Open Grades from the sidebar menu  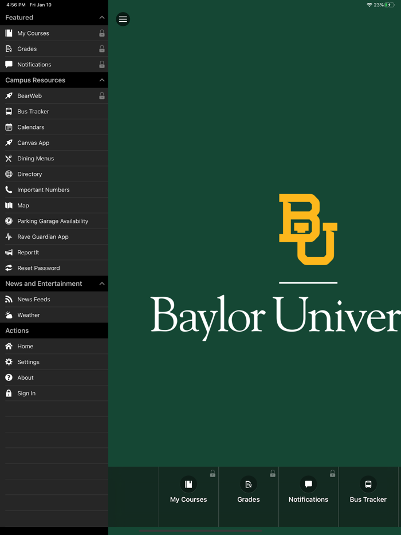click(54, 49)
